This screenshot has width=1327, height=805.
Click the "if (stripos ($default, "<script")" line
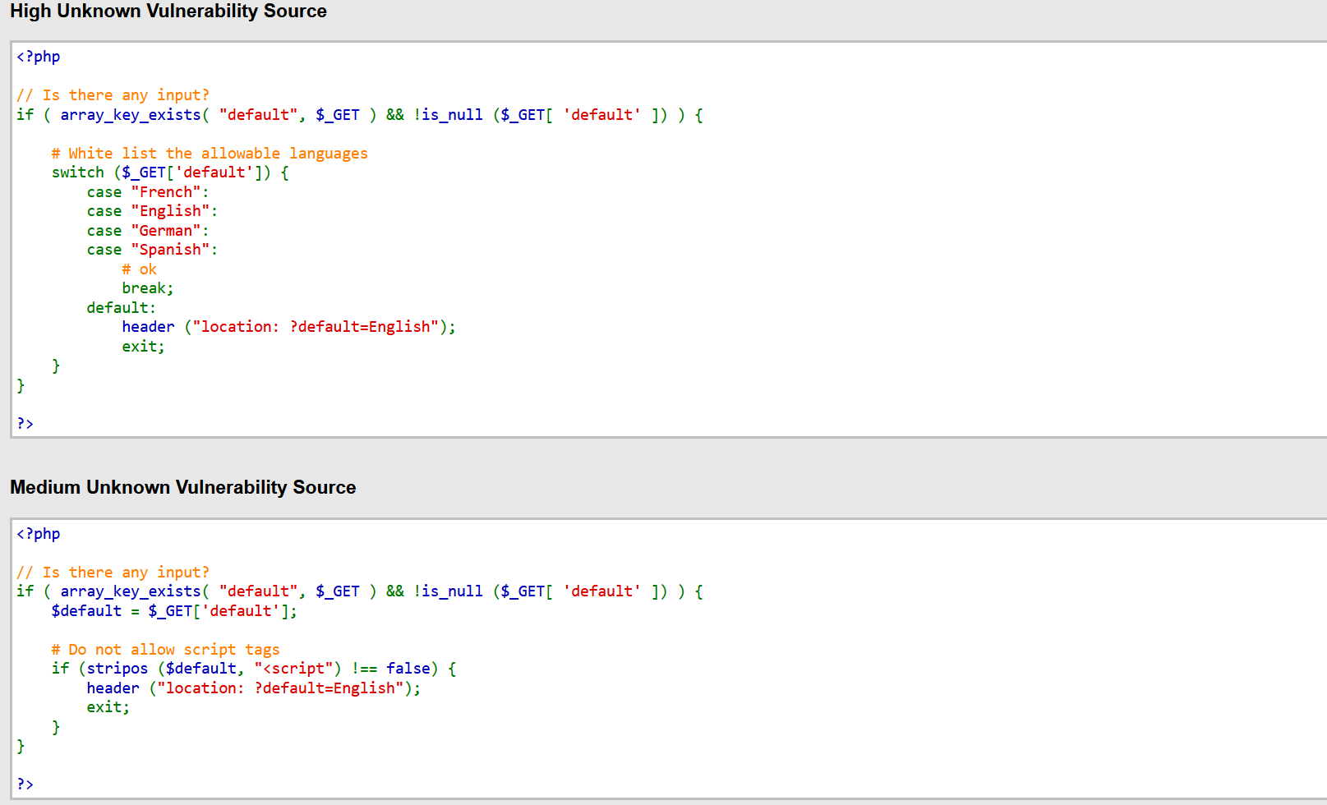(254, 669)
